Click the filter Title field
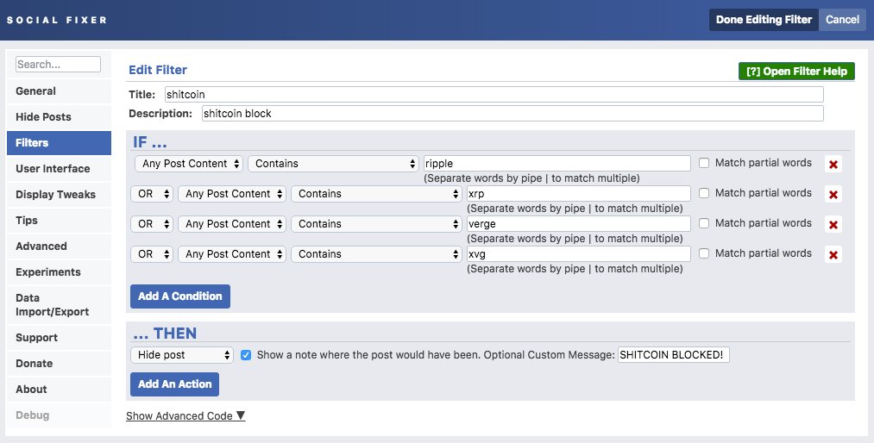This screenshot has height=443, width=874. tap(494, 94)
